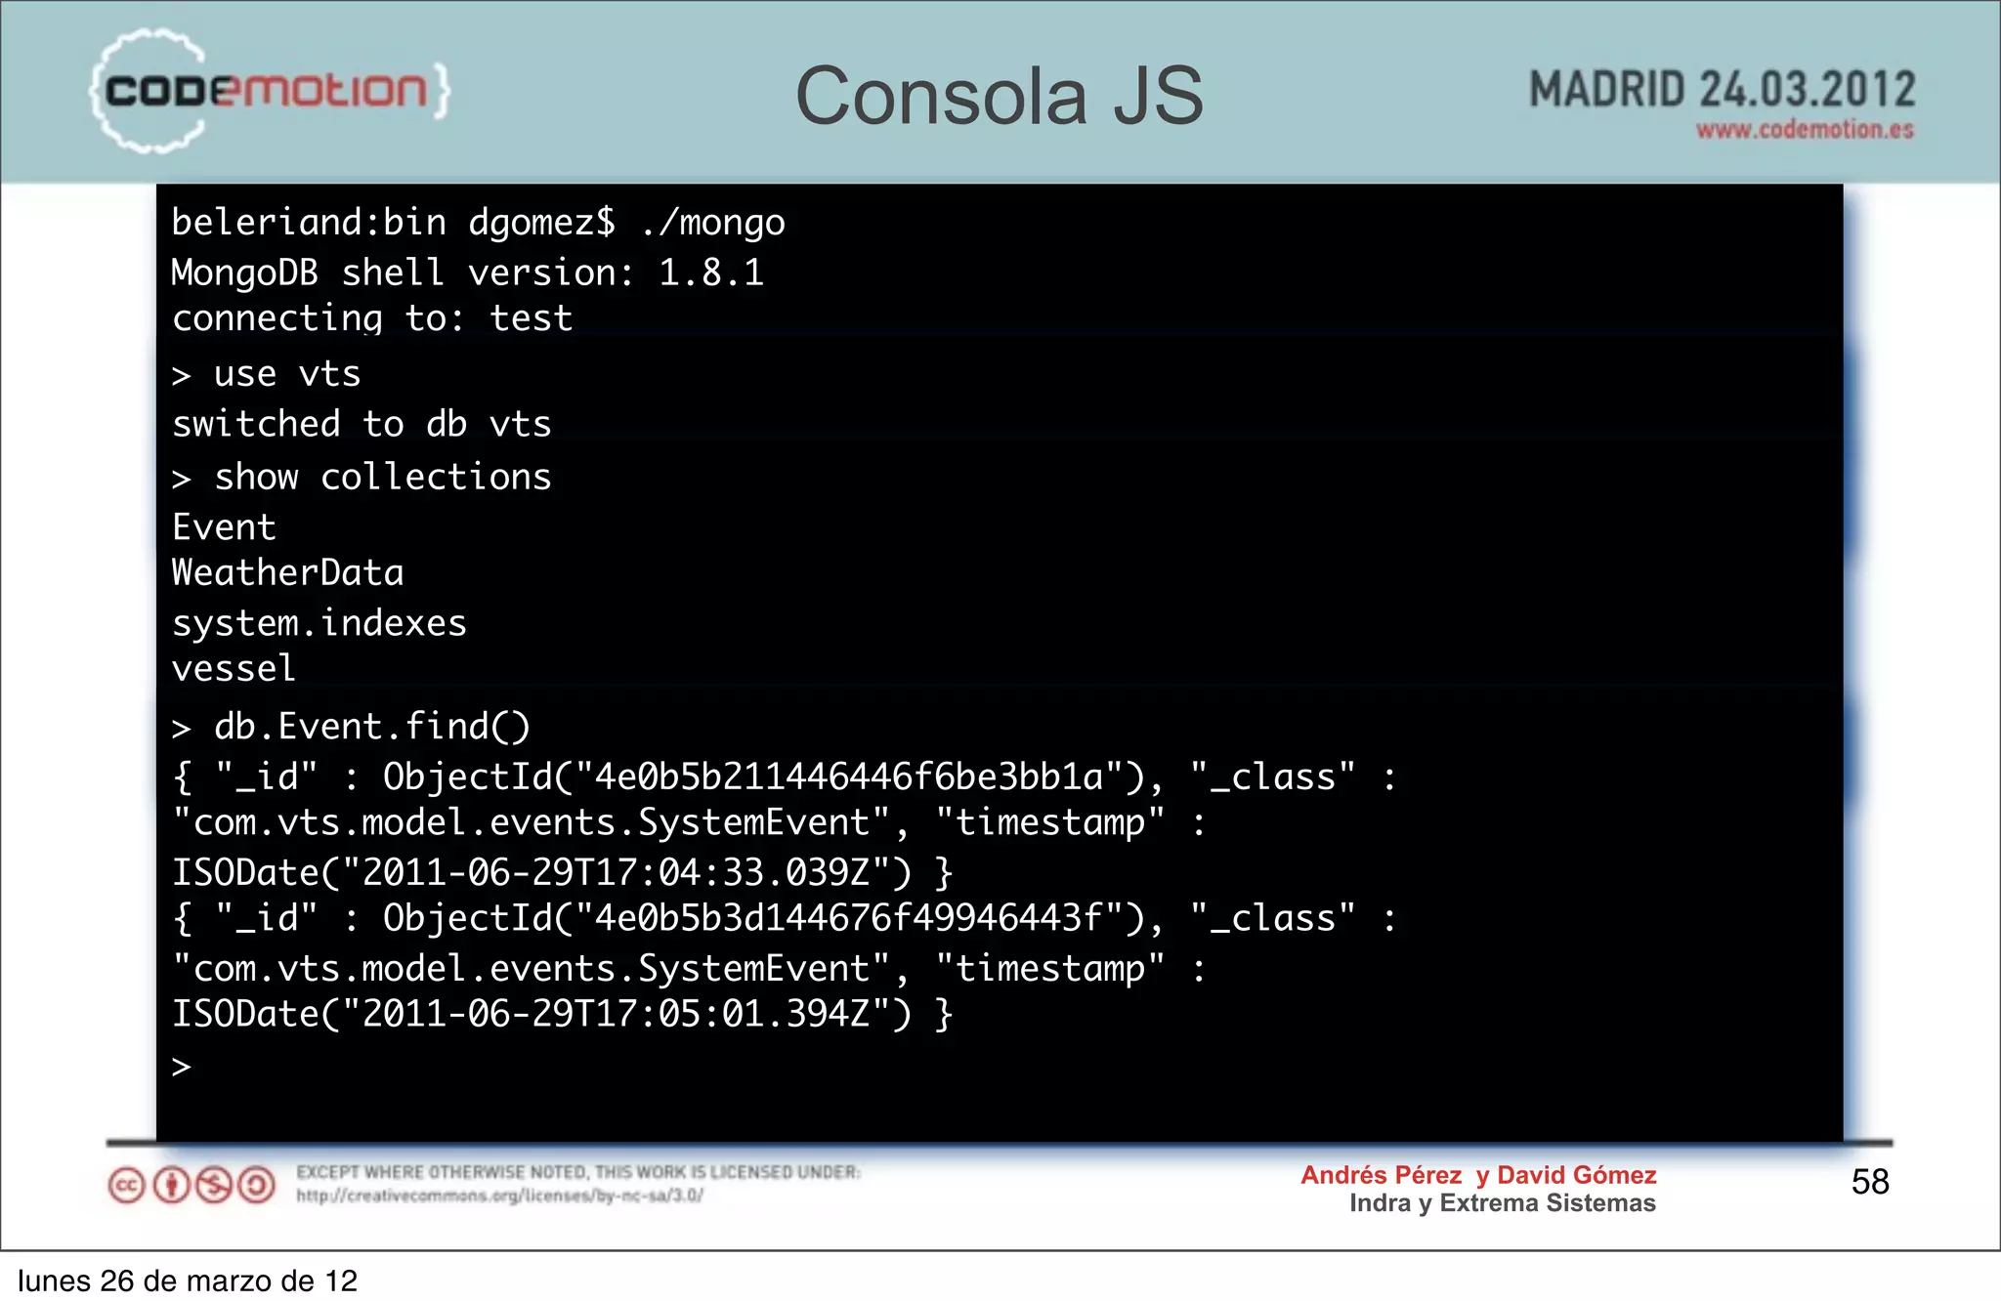Open the www.codemotion.es link
This screenshot has width=2001, height=1301.
(1805, 130)
